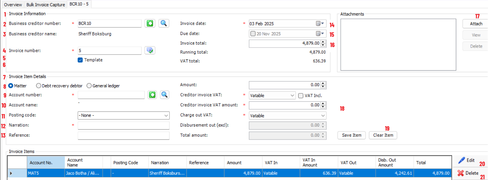Select General ledger radio button

(x=89, y=86)
